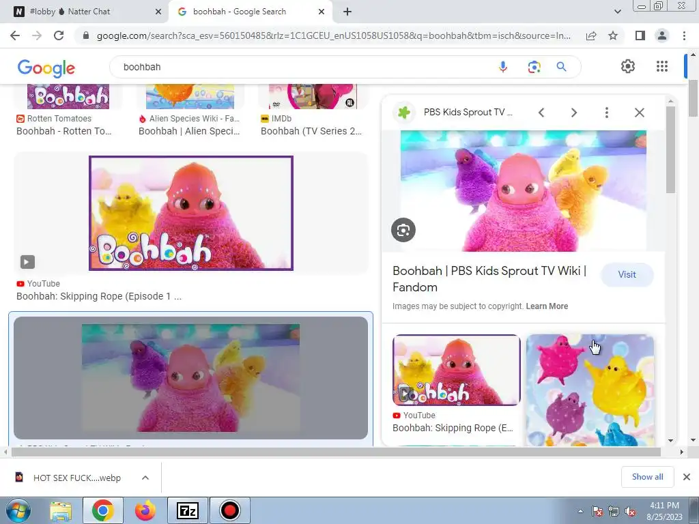Expand download item options chevron
The width and height of the screenshot is (699, 524).
coord(145,478)
